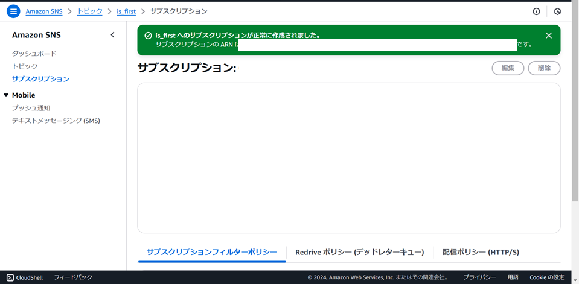Select サブスクリプション in sidebar

click(40, 79)
